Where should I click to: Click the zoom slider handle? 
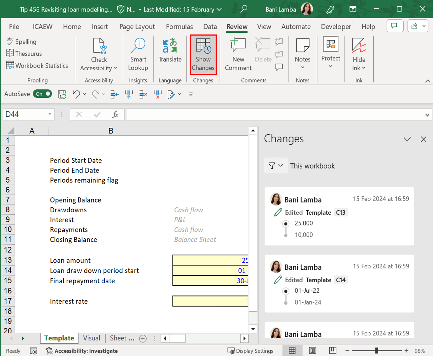(376, 351)
